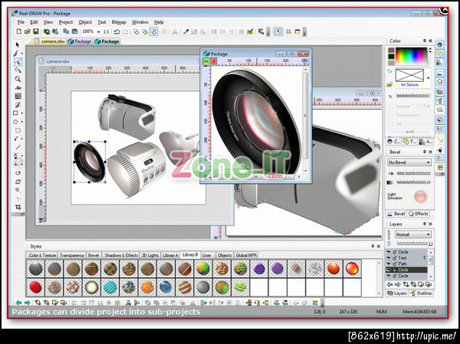Open the Window menu
The width and height of the screenshot is (460, 344).
tap(140, 22)
